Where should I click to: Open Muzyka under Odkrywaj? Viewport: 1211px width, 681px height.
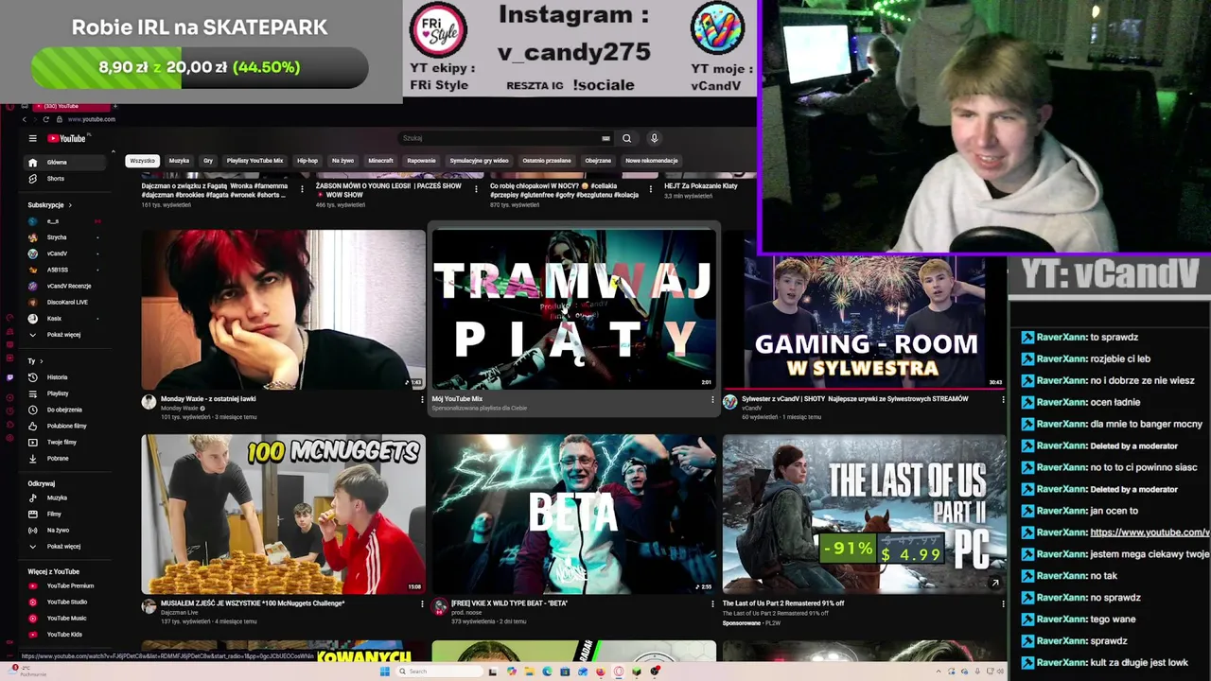(x=66, y=498)
